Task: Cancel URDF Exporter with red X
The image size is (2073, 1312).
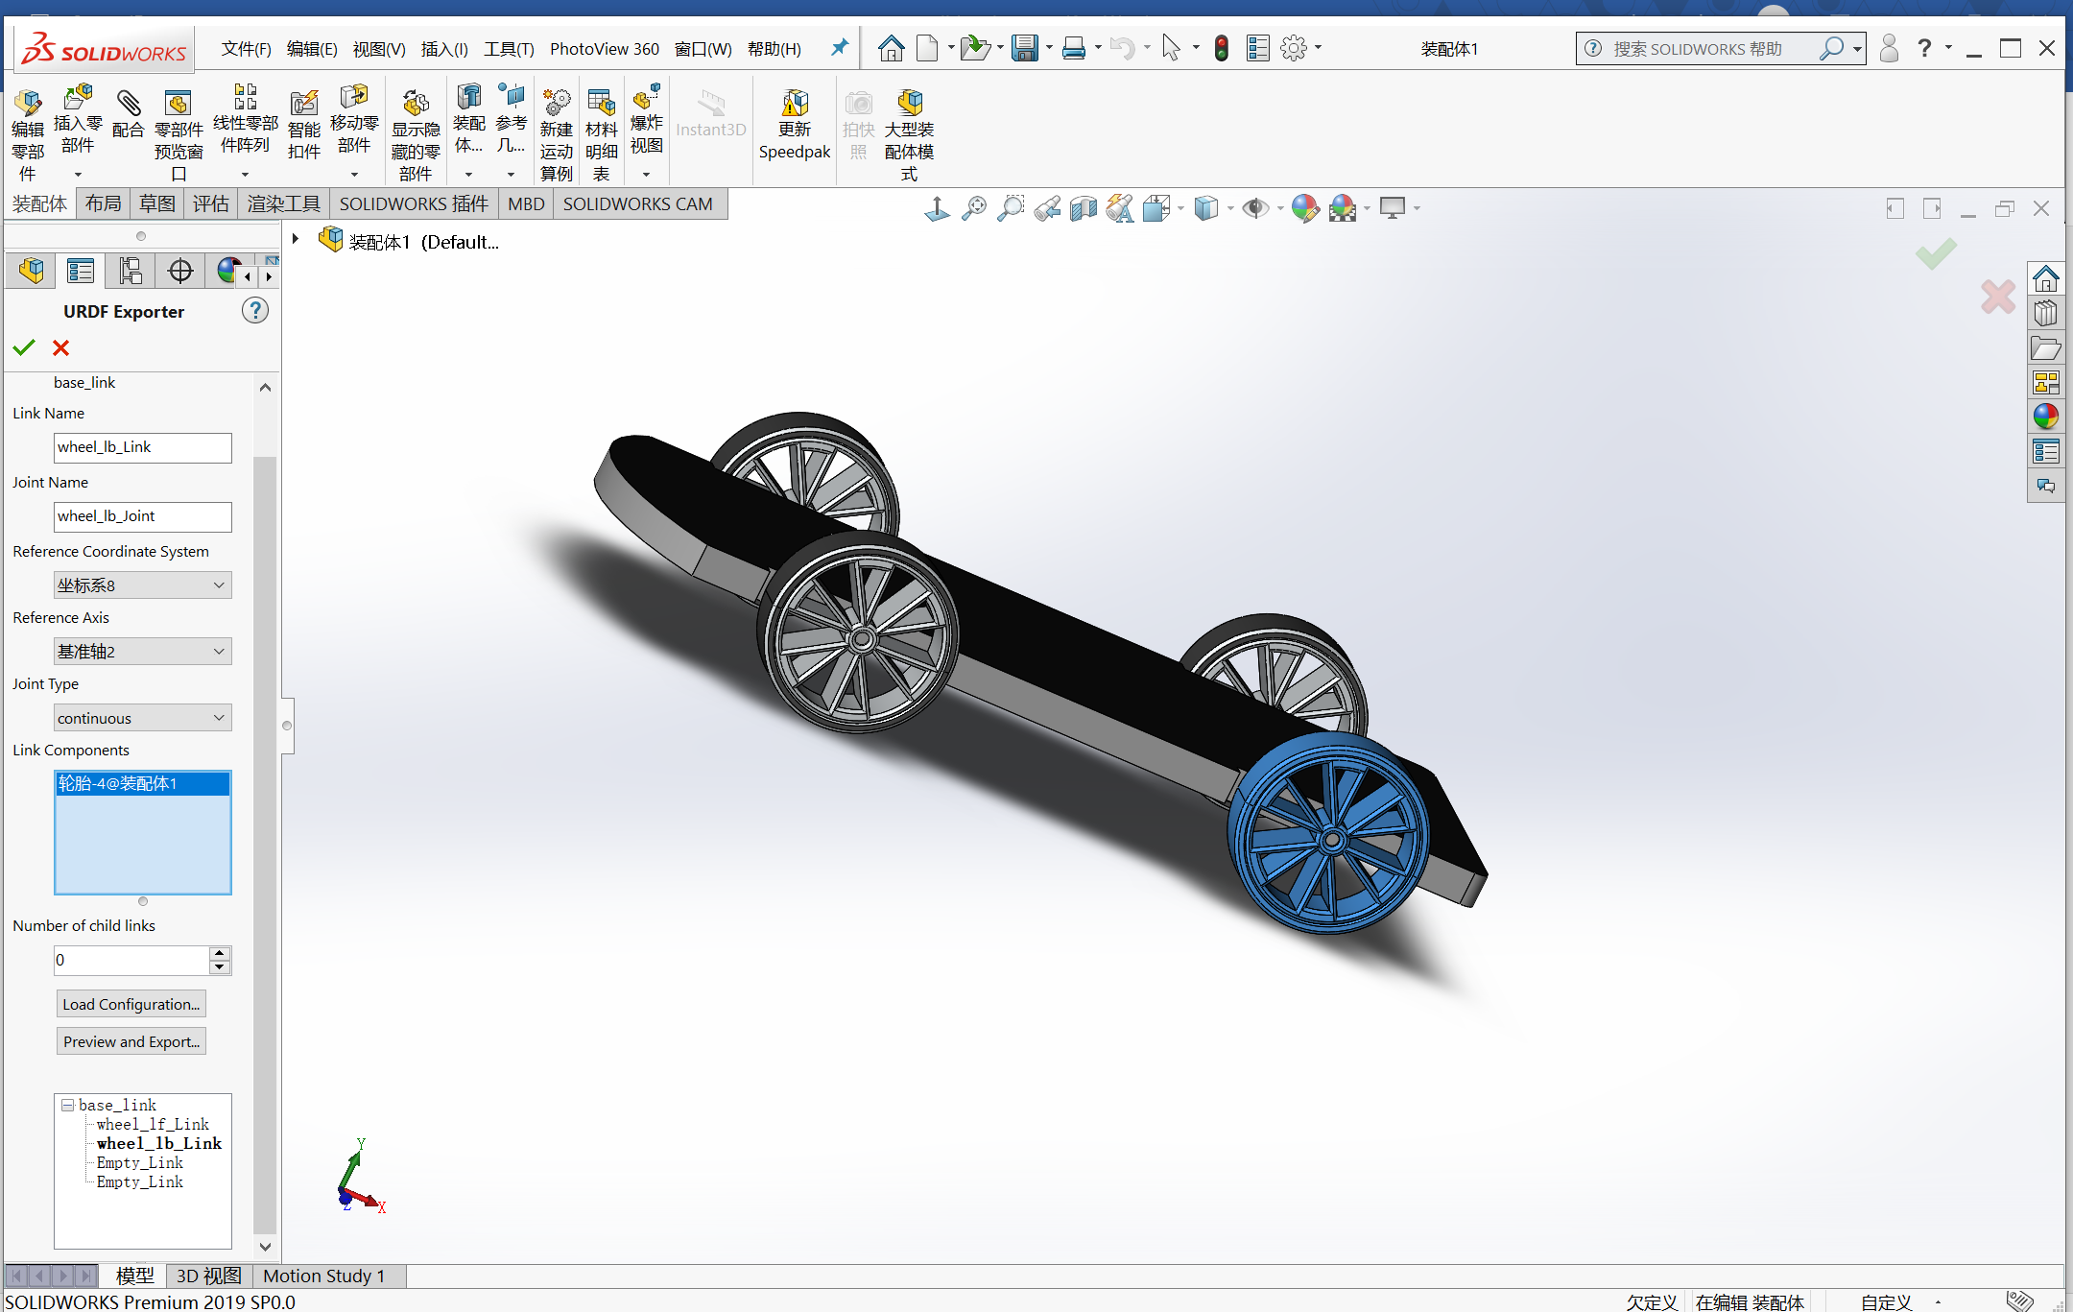Action: [x=60, y=347]
